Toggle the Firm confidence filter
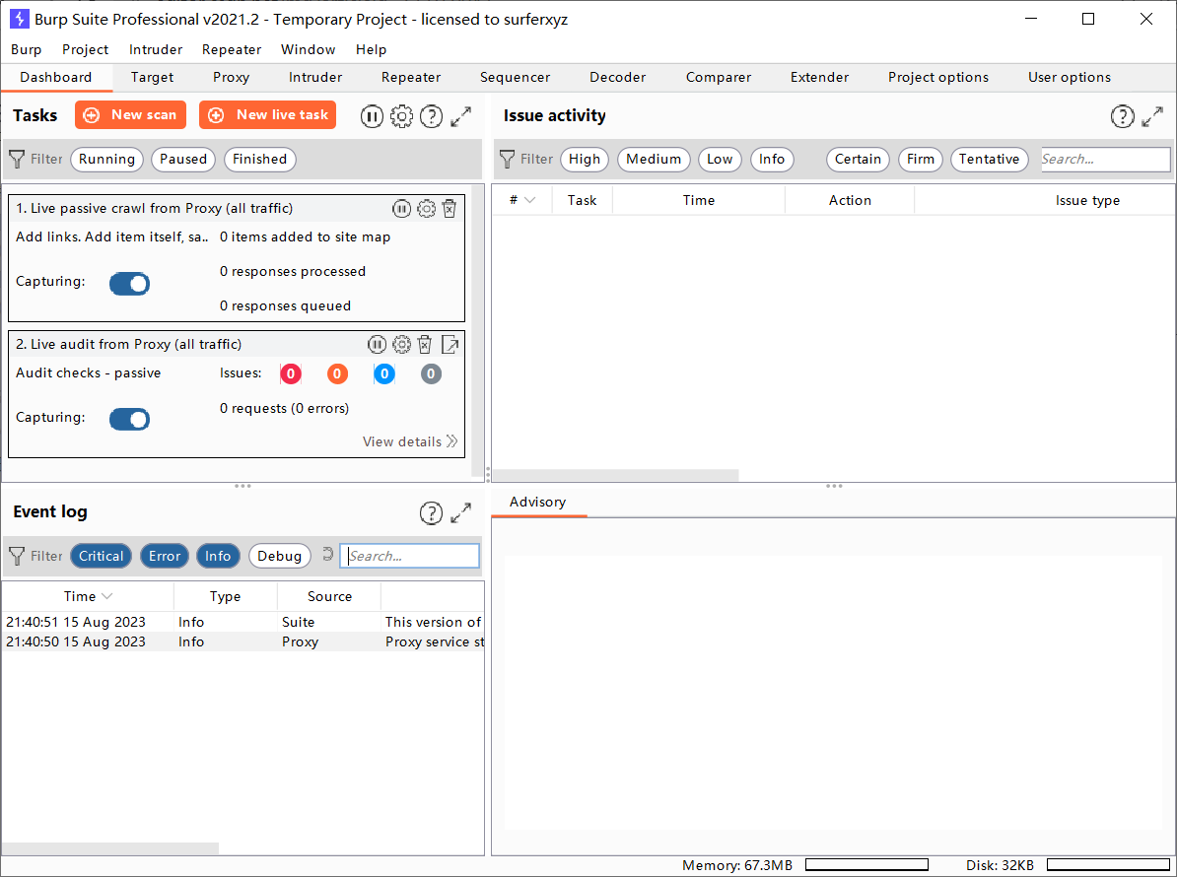This screenshot has width=1177, height=877. [x=921, y=159]
